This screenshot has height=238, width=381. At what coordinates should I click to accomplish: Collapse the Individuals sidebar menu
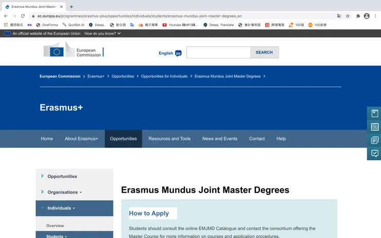click(x=74, y=208)
